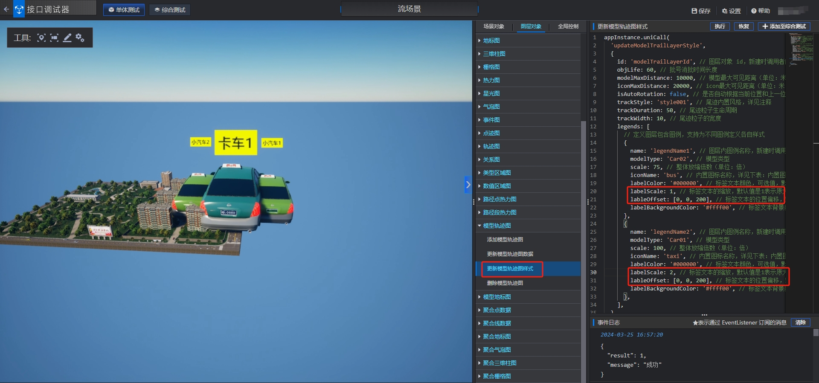The width and height of the screenshot is (819, 383).
Task: Open the 场景对象 tab
Action: pos(494,26)
